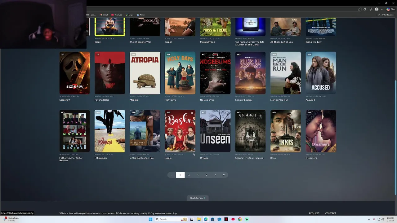Open the Other favorites folder
397x223 pixels.
coord(386,15)
